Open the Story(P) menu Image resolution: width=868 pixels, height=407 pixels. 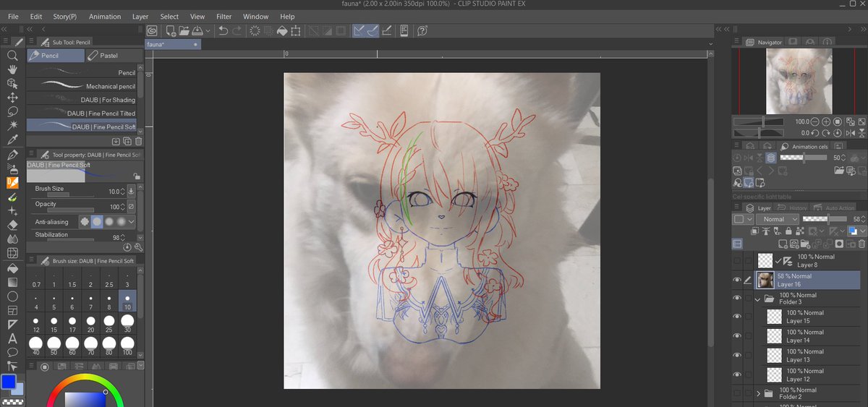64,16
